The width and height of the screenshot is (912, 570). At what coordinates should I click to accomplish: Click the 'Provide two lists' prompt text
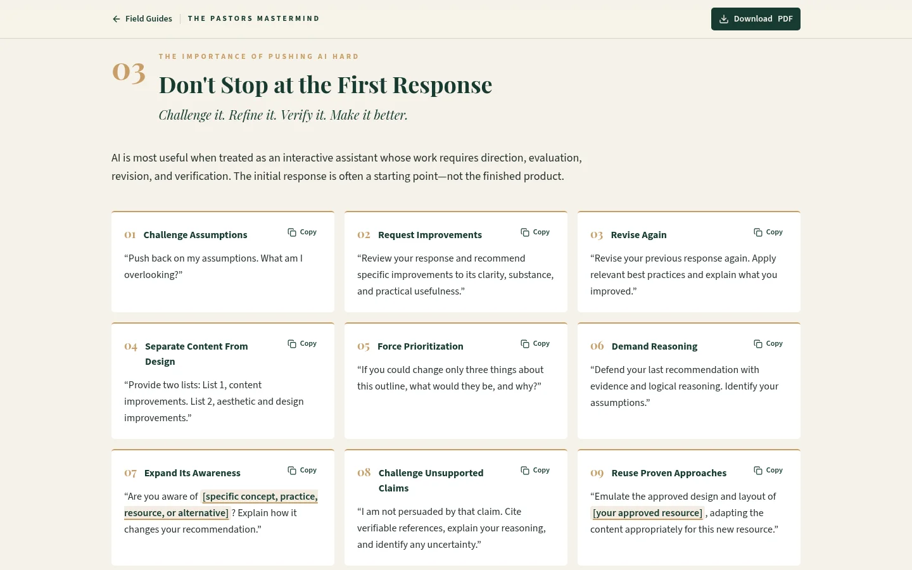[214, 402]
